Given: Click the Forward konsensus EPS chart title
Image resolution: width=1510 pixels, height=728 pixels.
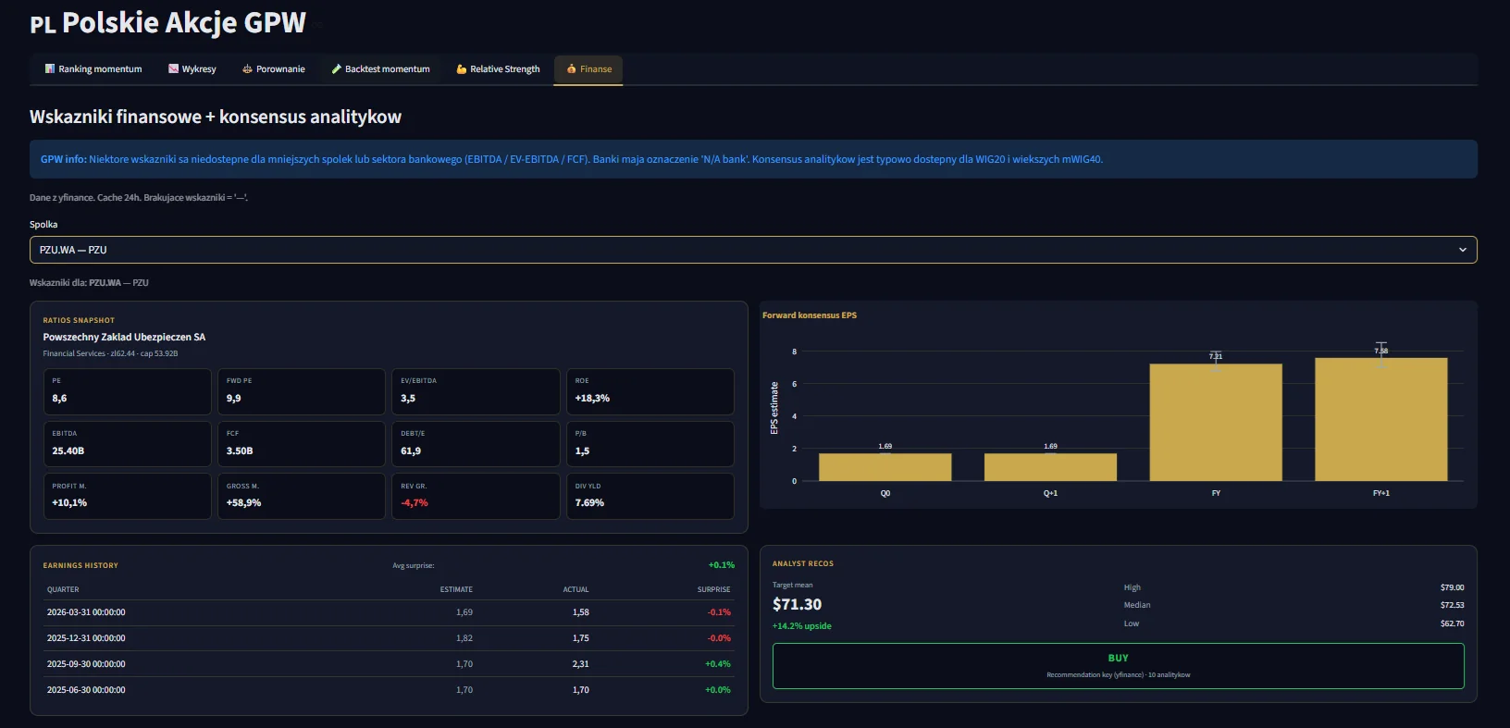Looking at the screenshot, I should (810, 315).
